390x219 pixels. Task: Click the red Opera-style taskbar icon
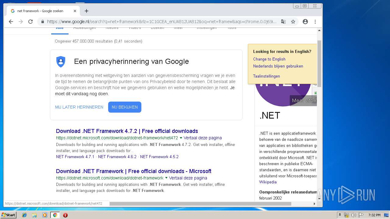[x=65, y=215]
